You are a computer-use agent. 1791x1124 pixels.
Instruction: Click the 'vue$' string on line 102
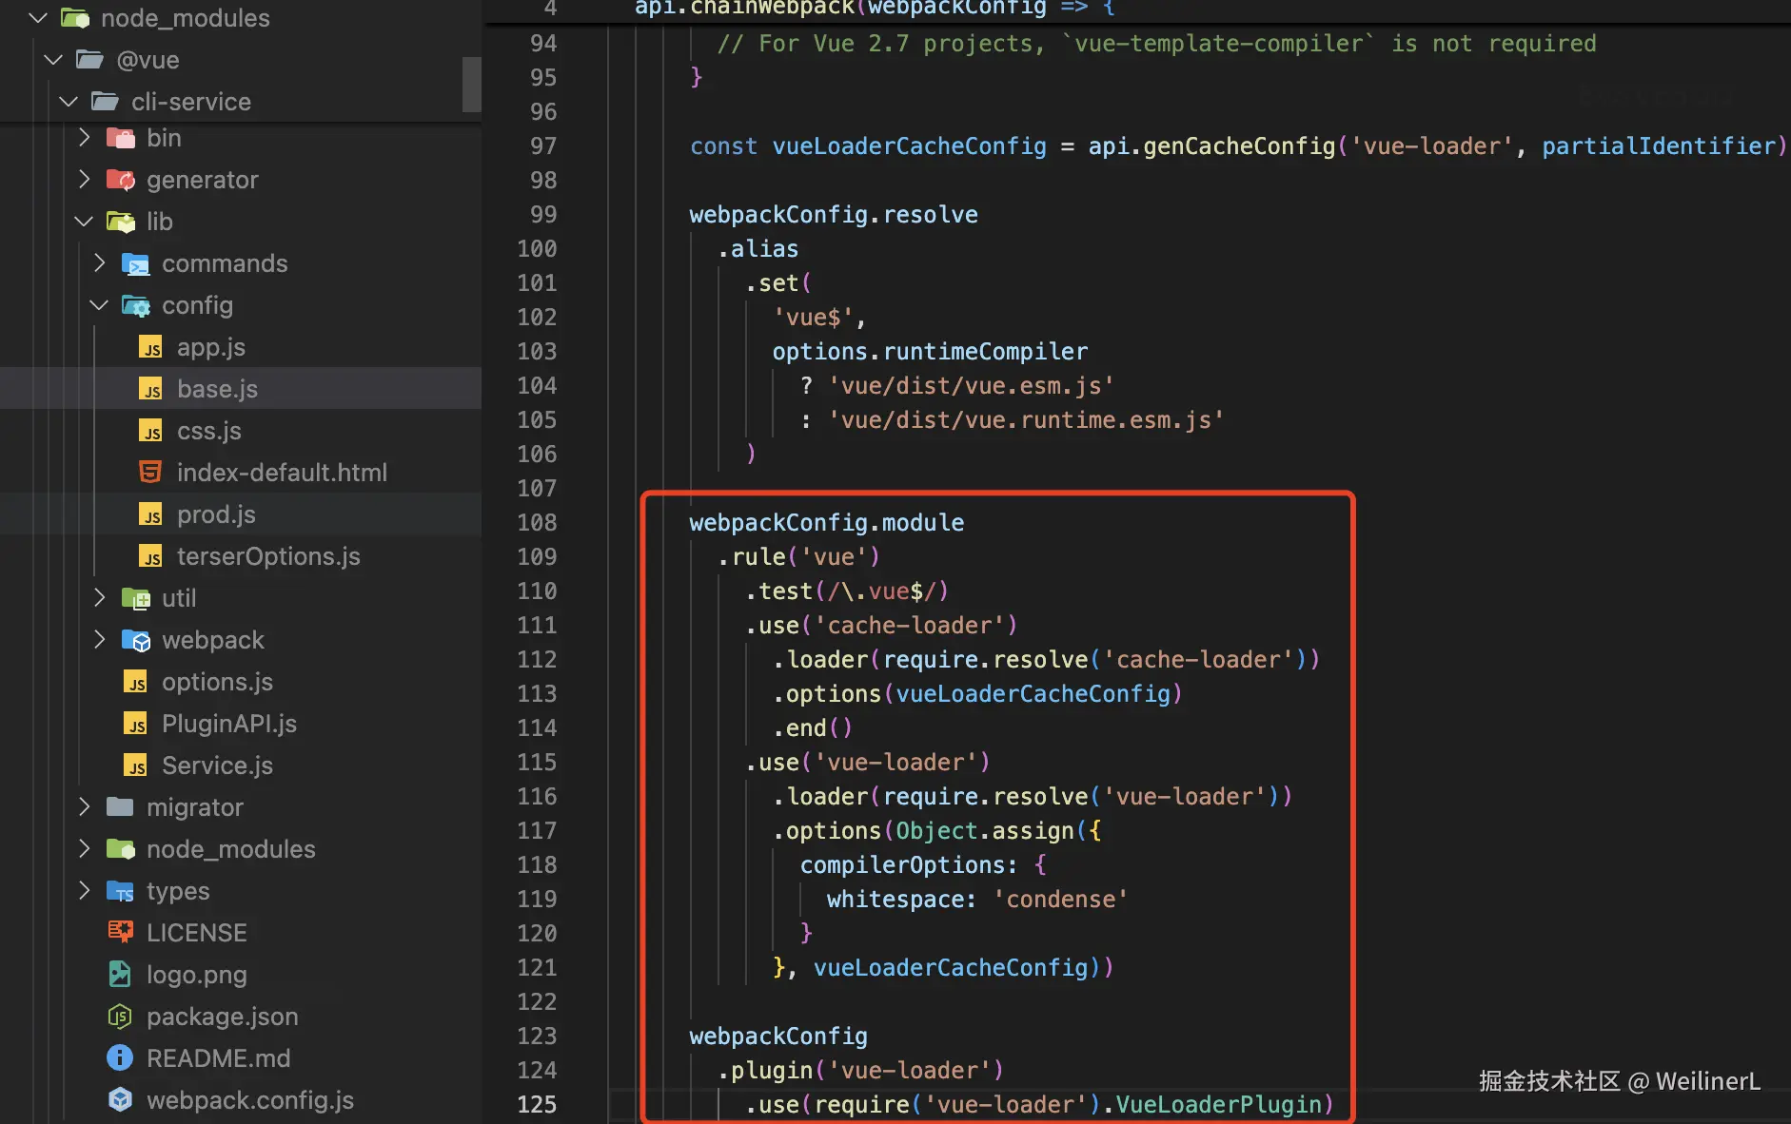pyautogui.click(x=813, y=318)
